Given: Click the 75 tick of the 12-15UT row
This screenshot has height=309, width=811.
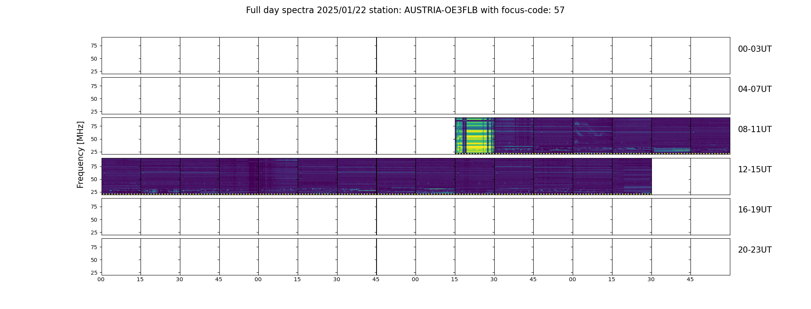Looking at the screenshot, I should tap(94, 166).
